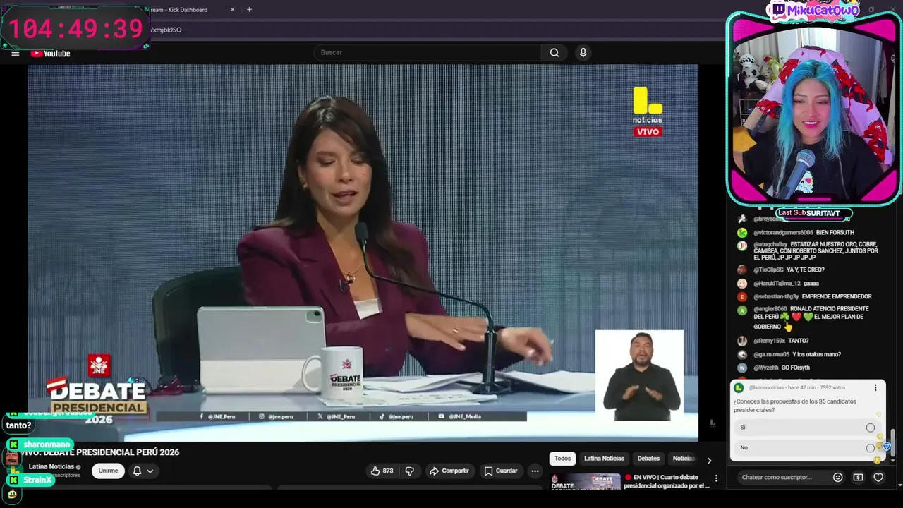
Task: Click victorandgamers6006 chat username
Action: pyautogui.click(x=783, y=233)
